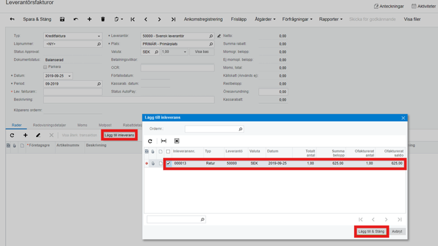Open Anteckningar notes

click(x=389, y=6)
